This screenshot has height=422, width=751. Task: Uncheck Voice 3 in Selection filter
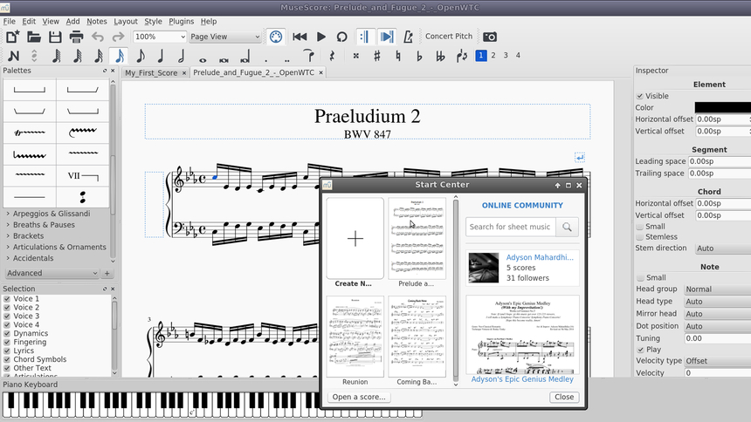(7, 316)
